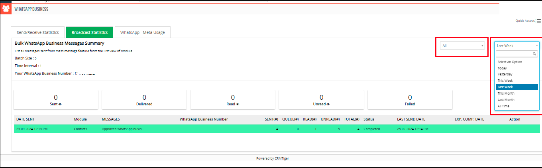The height and width of the screenshot is (168, 542).
Task: Click the Unread count card
Action: coord(321,100)
